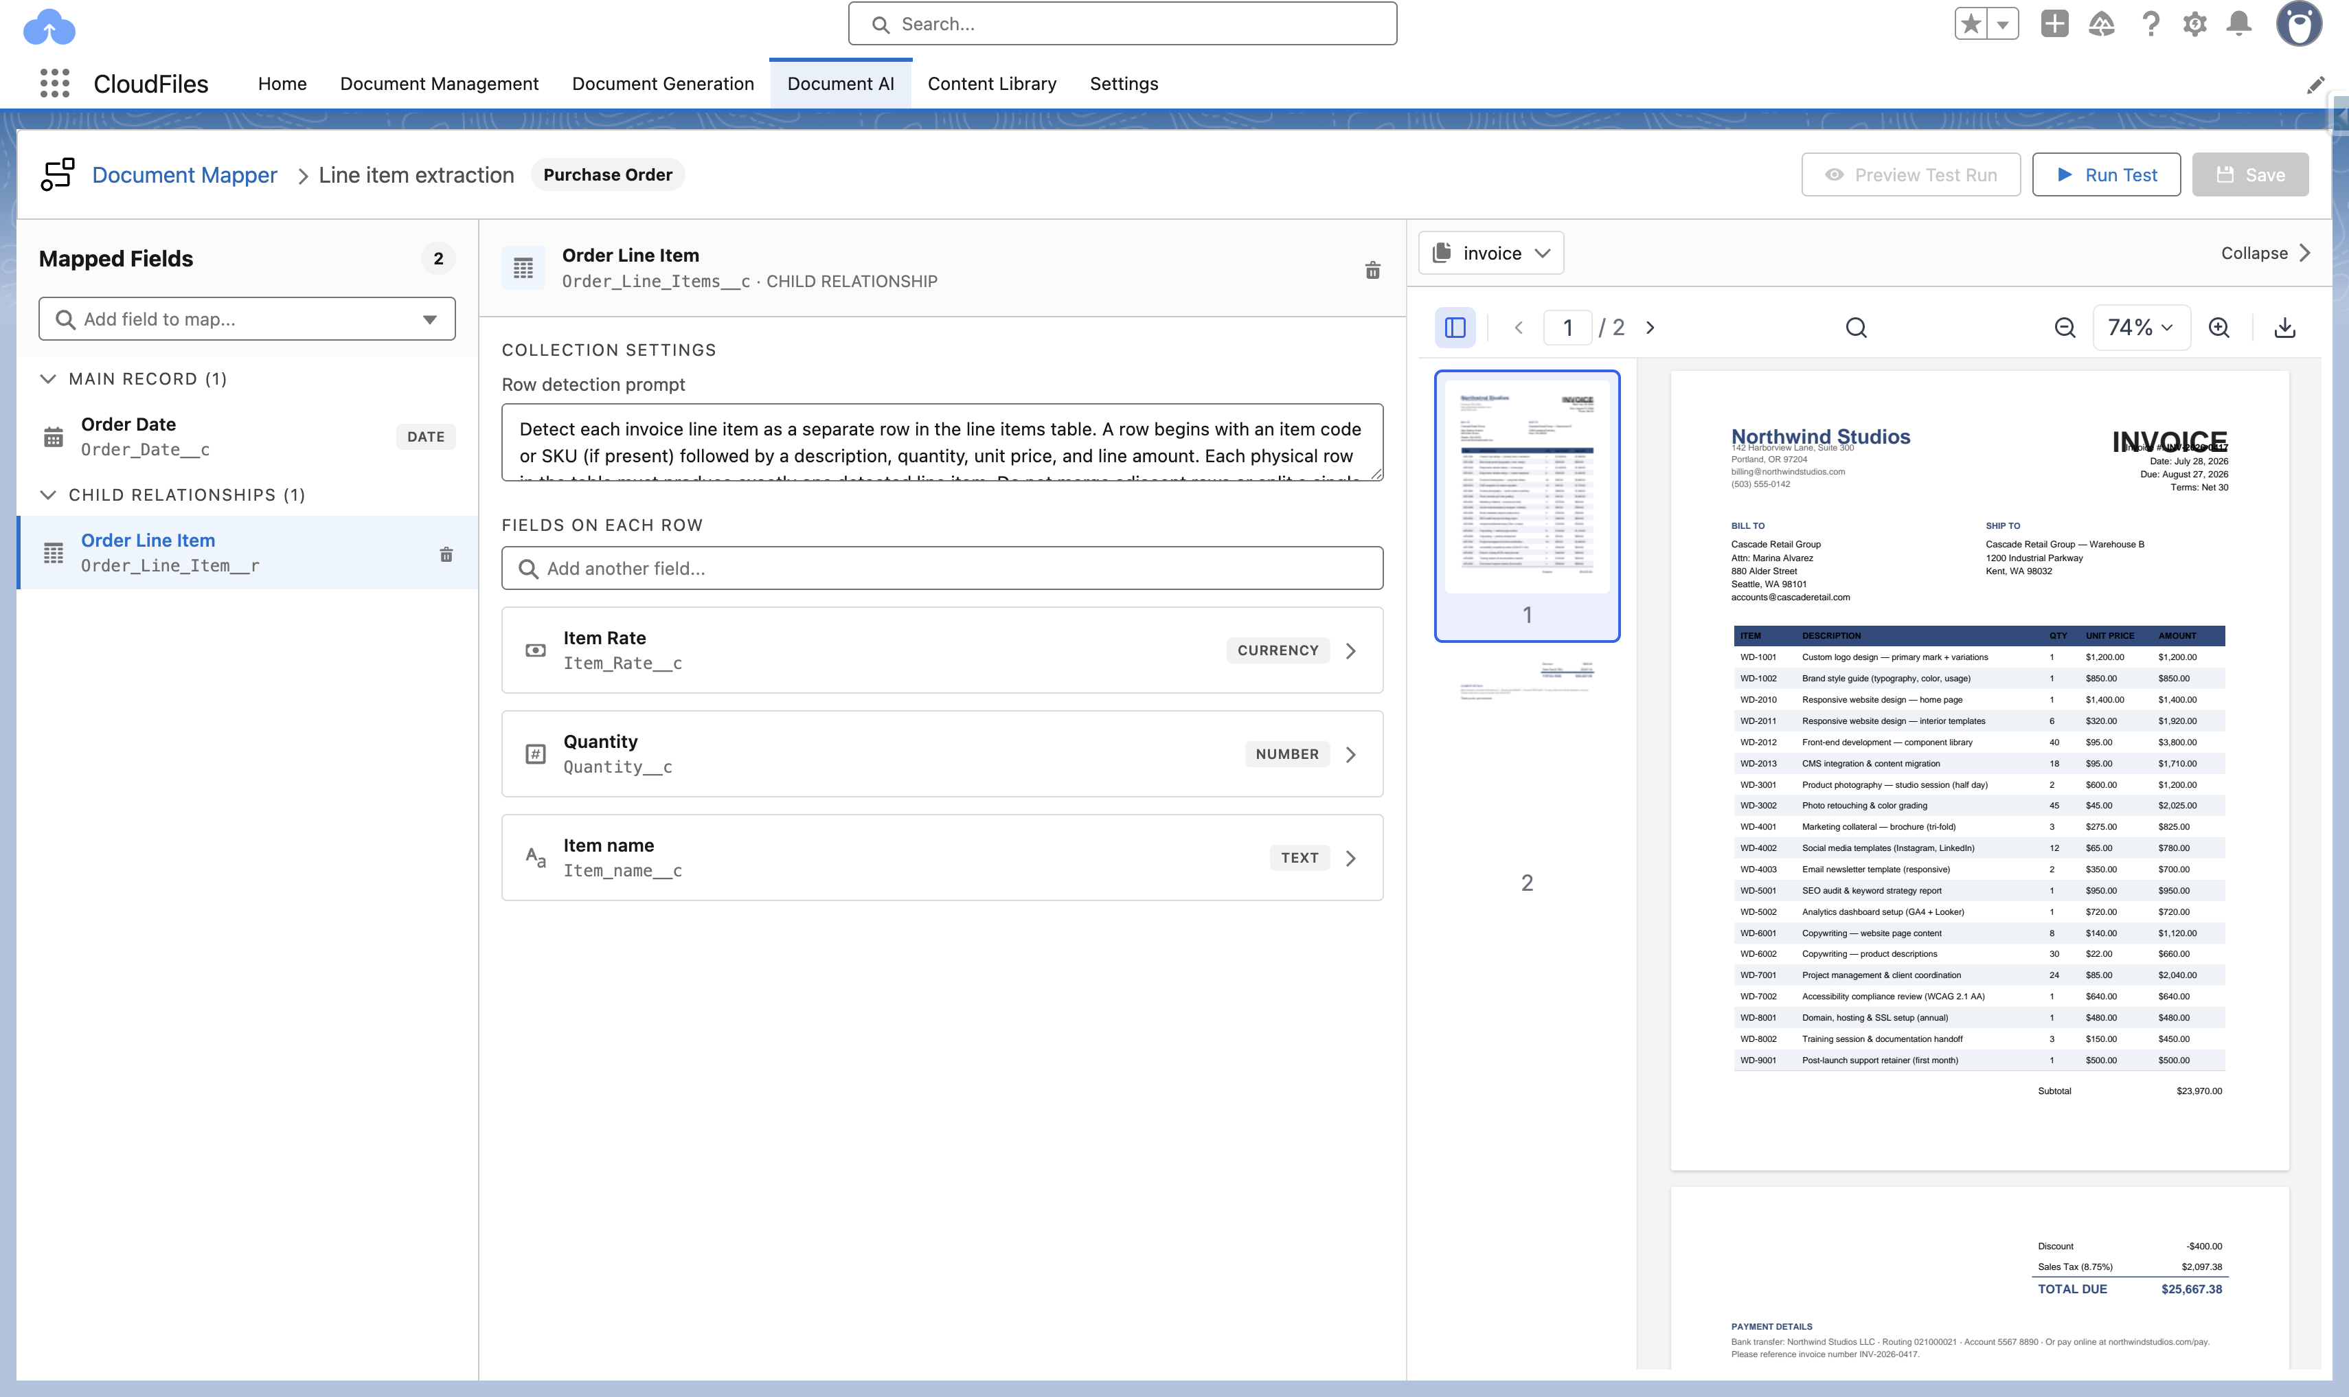Open the Home tab
The image size is (2349, 1397).
pos(282,84)
